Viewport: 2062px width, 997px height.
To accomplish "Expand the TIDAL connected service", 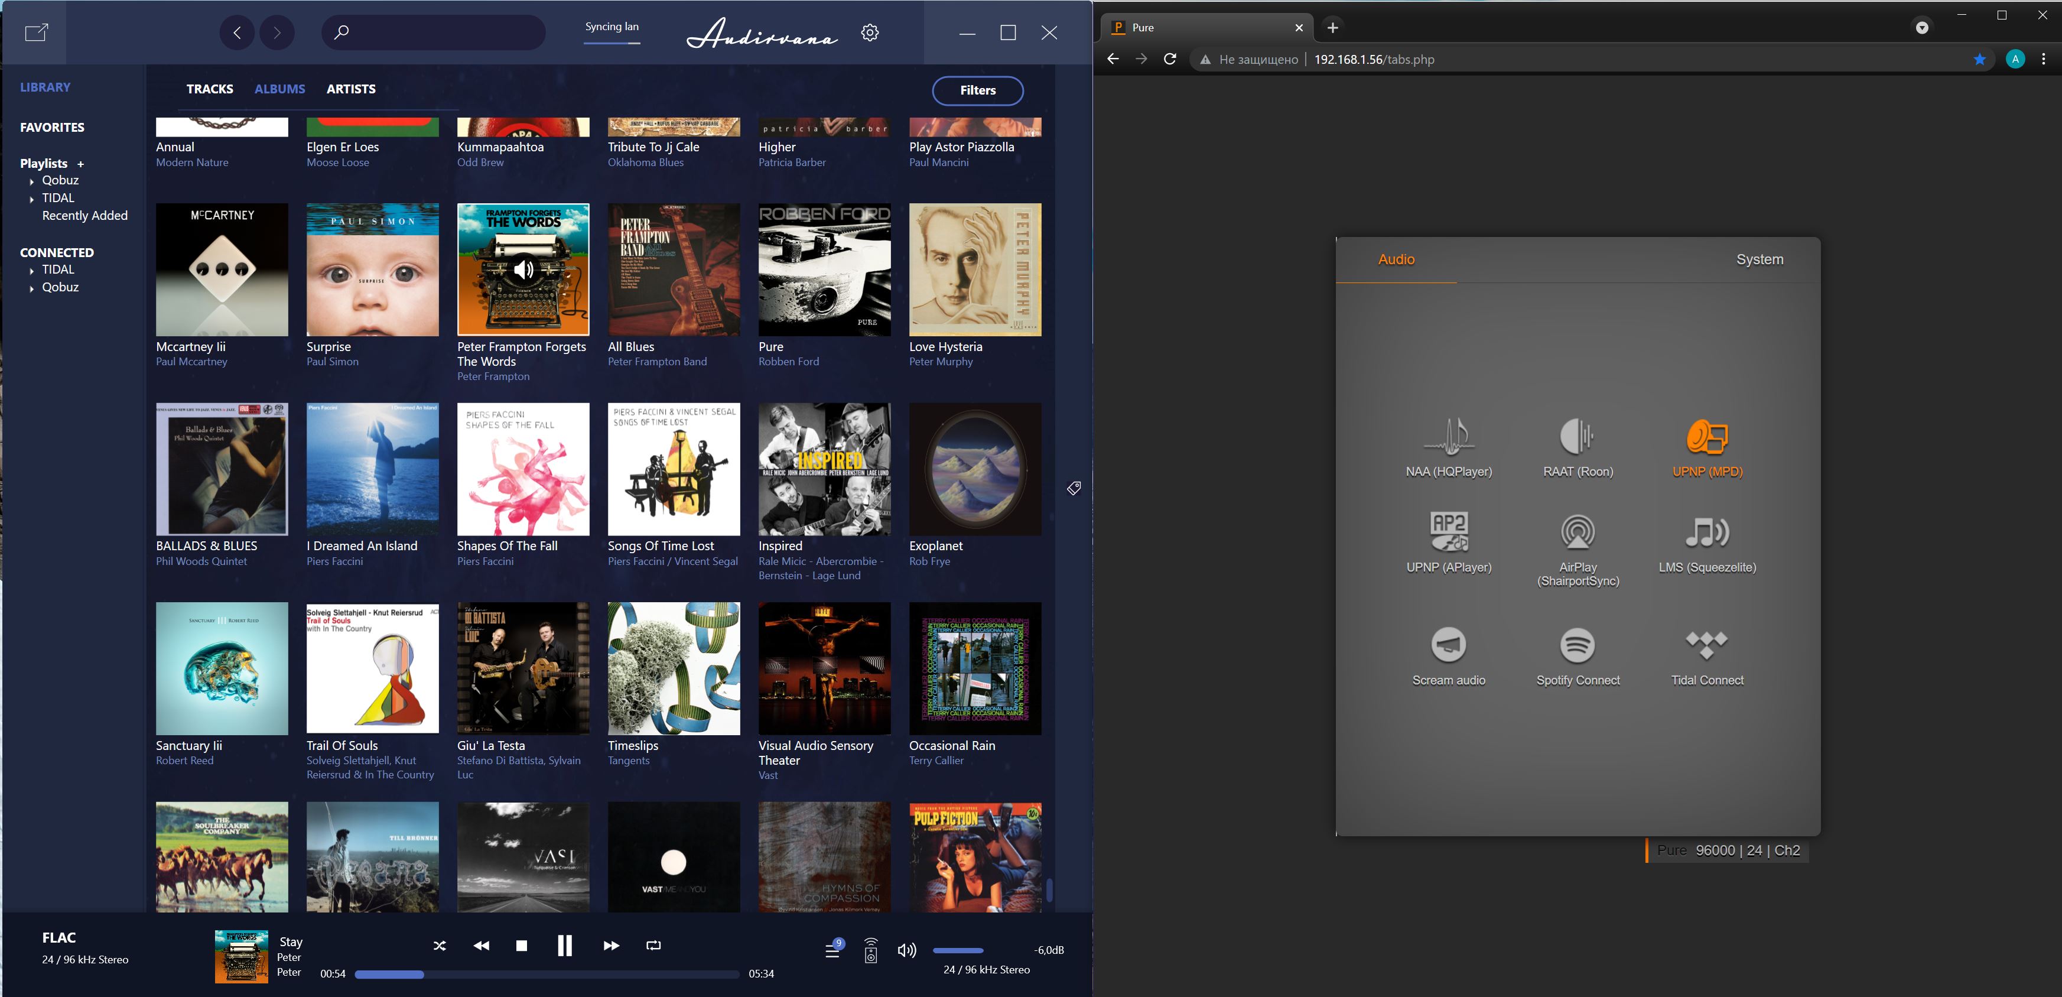I will pyautogui.click(x=32, y=271).
